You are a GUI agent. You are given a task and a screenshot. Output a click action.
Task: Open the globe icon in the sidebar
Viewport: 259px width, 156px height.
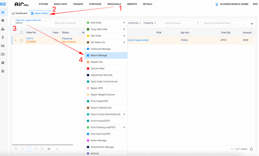point(3,63)
